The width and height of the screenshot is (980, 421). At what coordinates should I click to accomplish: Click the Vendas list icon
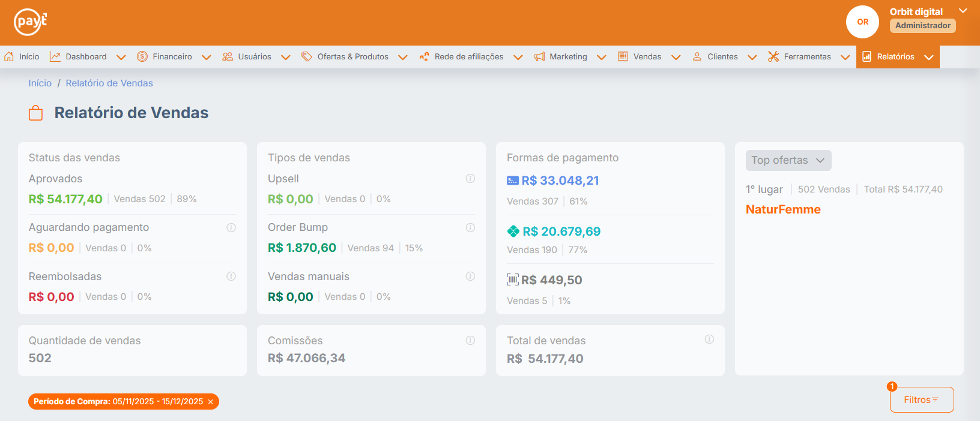(623, 56)
